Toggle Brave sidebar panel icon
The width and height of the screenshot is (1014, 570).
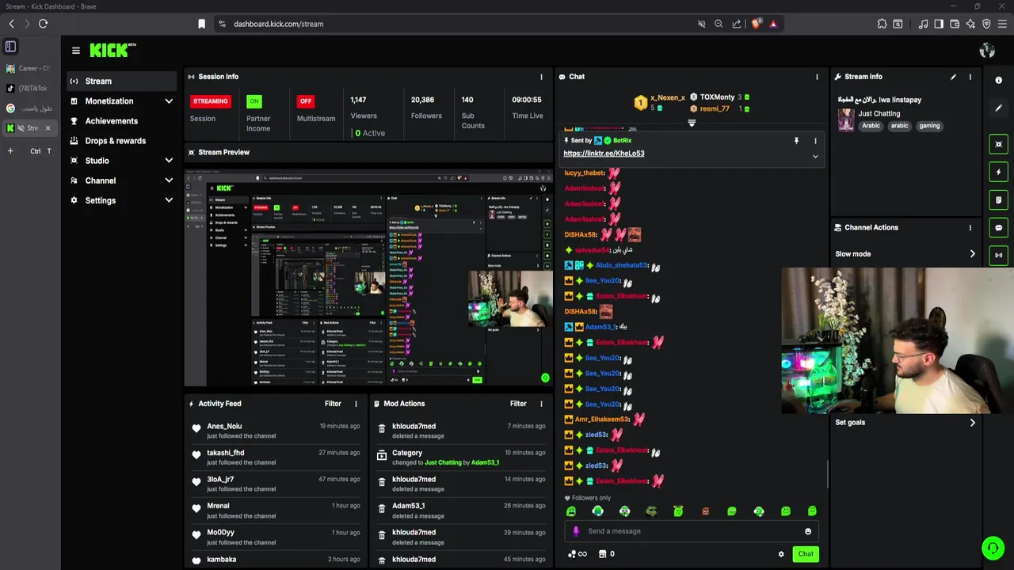(939, 24)
